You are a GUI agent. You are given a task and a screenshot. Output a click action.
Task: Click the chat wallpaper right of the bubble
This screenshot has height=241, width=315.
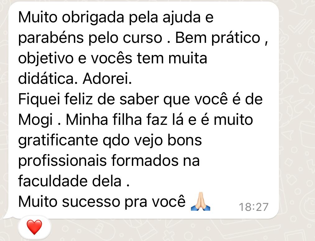pos(297,120)
